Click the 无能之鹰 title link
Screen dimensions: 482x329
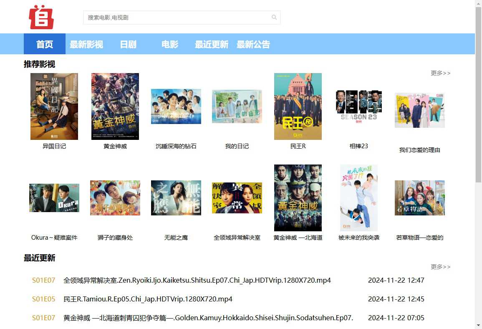coord(176,238)
